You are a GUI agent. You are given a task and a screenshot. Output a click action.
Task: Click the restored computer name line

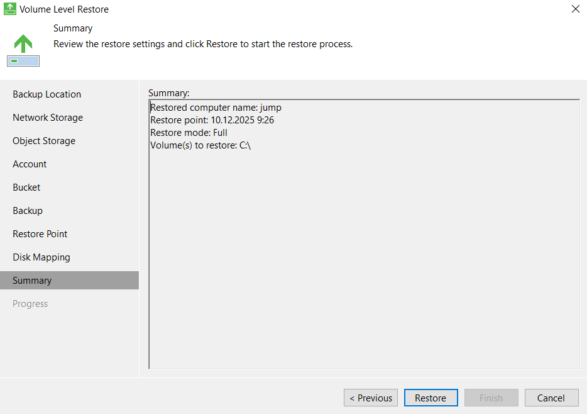point(216,108)
